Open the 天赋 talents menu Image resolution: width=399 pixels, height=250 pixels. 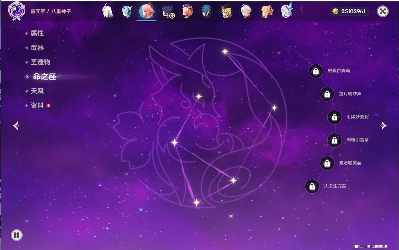(x=37, y=91)
